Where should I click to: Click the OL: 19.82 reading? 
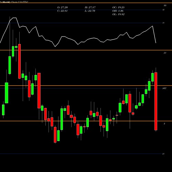pyautogui.click(x=118, y=14)
